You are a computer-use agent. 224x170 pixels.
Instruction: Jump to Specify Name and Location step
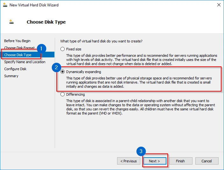pos(24,62)
